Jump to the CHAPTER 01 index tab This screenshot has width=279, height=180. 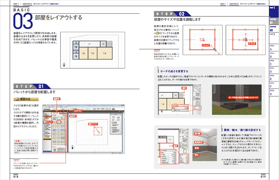coord(274,21)
